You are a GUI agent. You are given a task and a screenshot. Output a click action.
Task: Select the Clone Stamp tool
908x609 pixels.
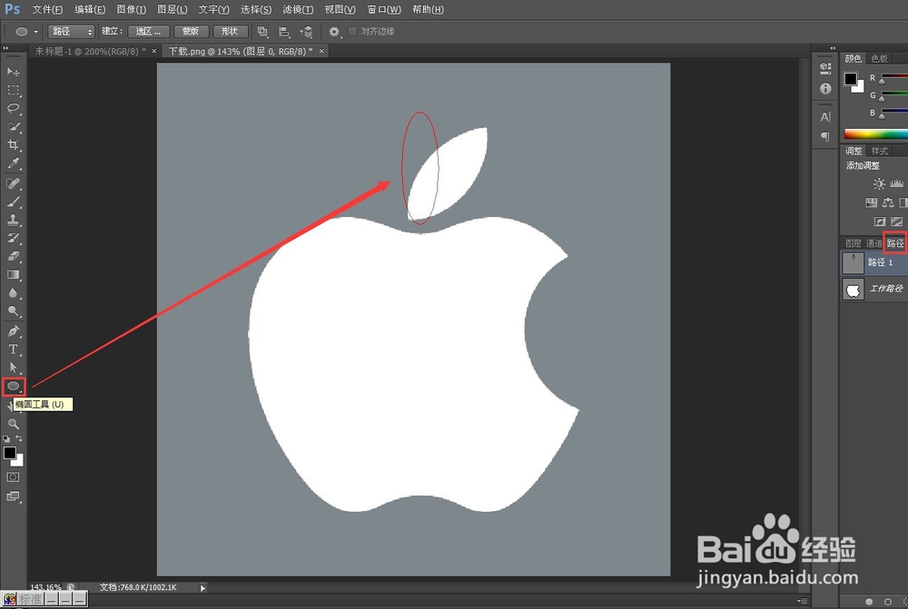coord(14,220)
